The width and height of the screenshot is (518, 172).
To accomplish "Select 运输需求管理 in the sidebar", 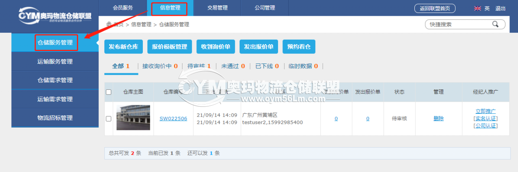I will click(55, 99).
